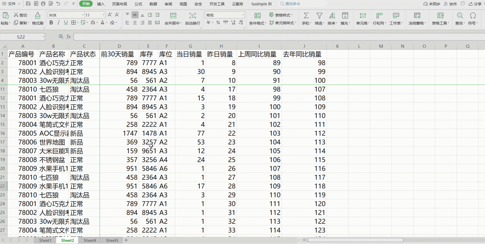Screen dimensions: 485x244
Task: Click the 分享 (Share) button
Action: coord(474,4)
